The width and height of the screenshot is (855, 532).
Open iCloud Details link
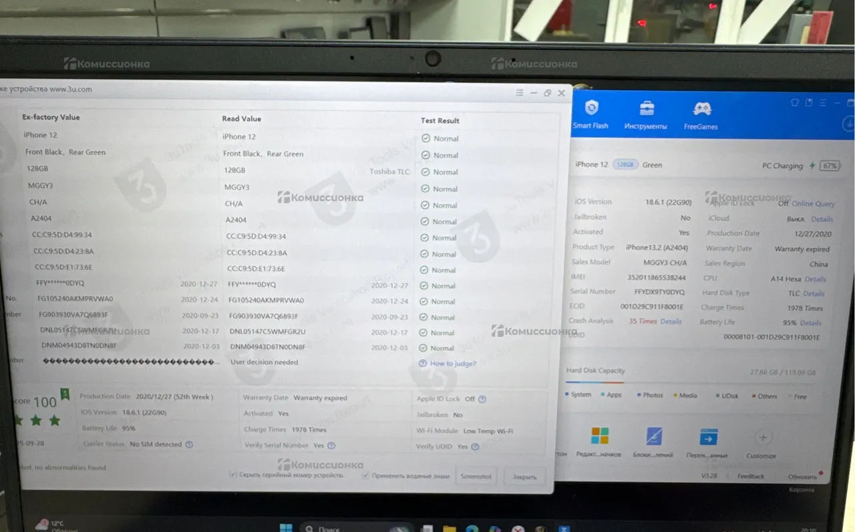[x=822, y=219]
